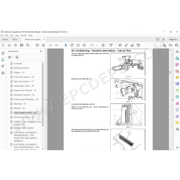Click the upload to cloud icon
This screenshot has height=180, width=180.
(15, 45)
